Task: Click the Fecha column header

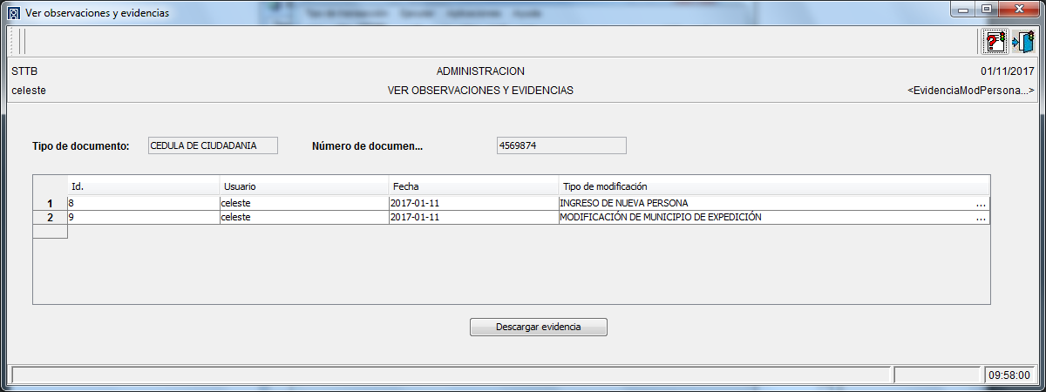Action: [x=473, y=186]
